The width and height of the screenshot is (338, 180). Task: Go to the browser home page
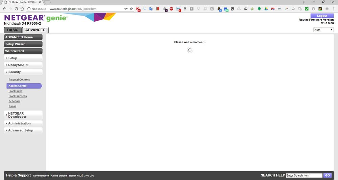click(x=22, y=9)
